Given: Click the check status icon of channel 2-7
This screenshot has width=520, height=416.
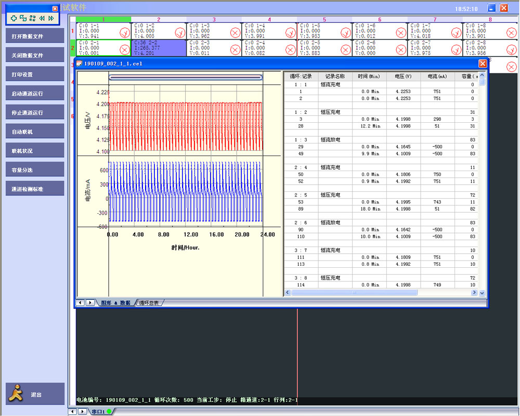Looking at the screenshot, I should pos(457,50).
